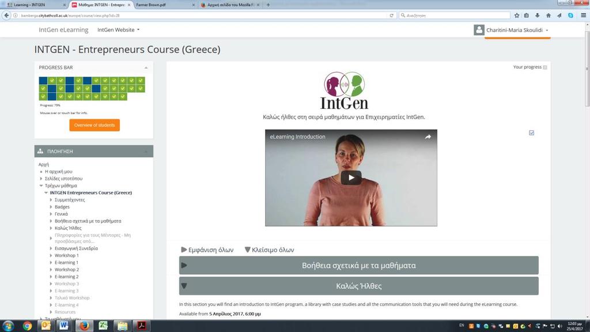
Task: Open the Εισαγωγική Συνεδρία navigation link
Action: click(76, 248)
